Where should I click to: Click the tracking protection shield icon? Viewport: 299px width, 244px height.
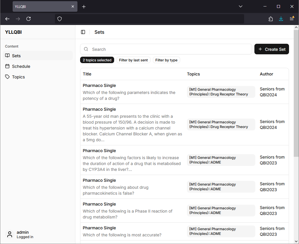tap(60, 18)
